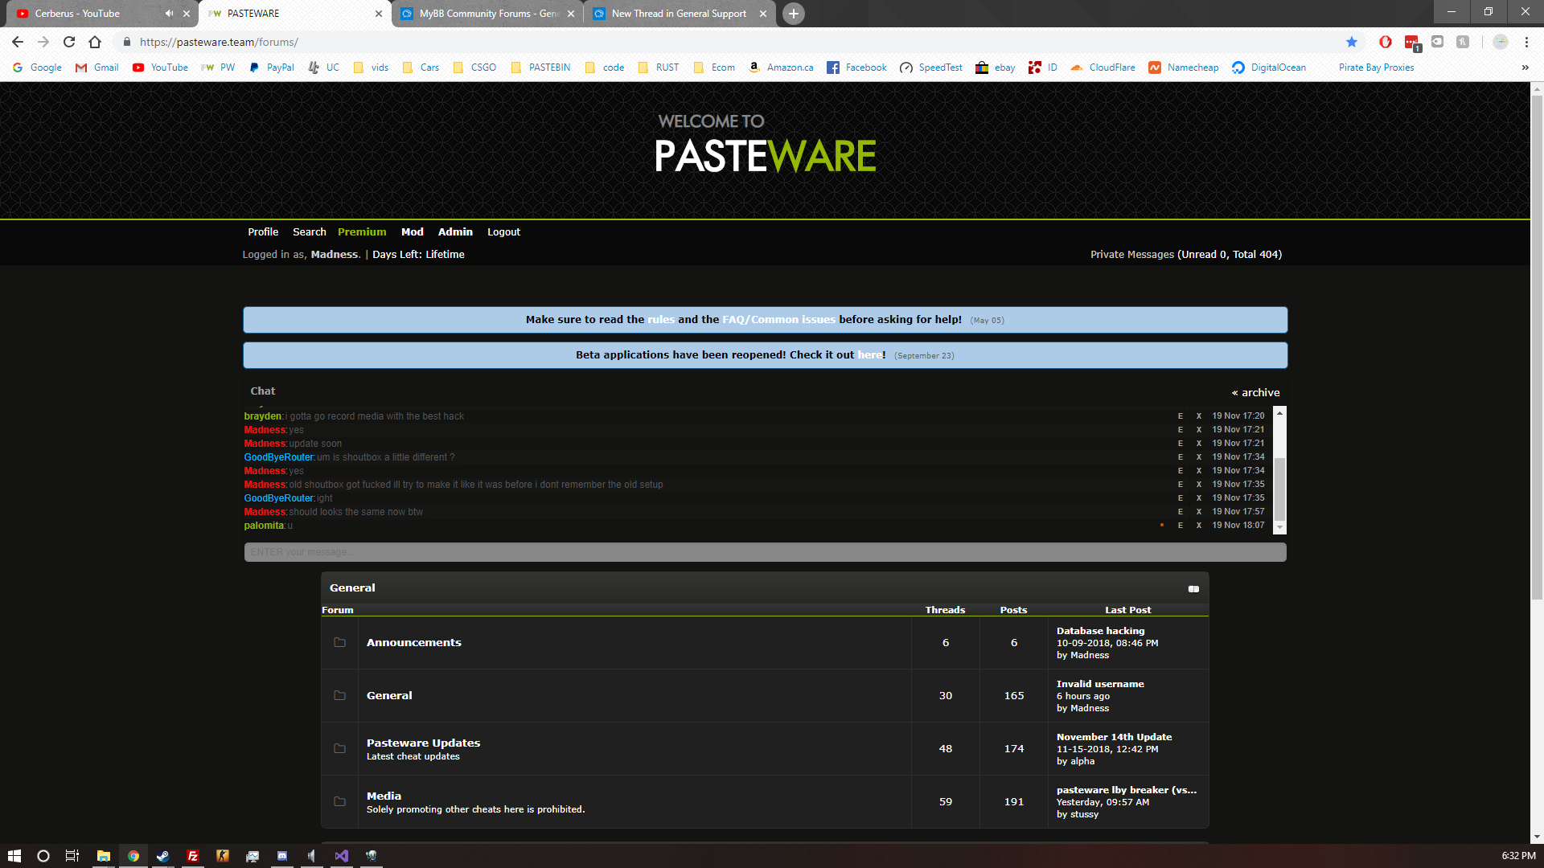Expand the code bookmark folder
This screenshot has height=868, width=1544.
click(605, 68)
